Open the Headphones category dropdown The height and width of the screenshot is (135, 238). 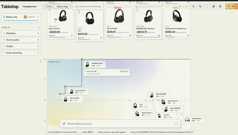[31, 6]
